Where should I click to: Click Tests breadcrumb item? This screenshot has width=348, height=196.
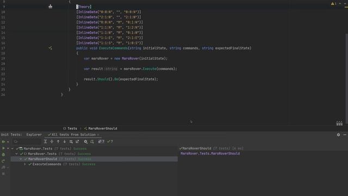(x=70, y=128)
